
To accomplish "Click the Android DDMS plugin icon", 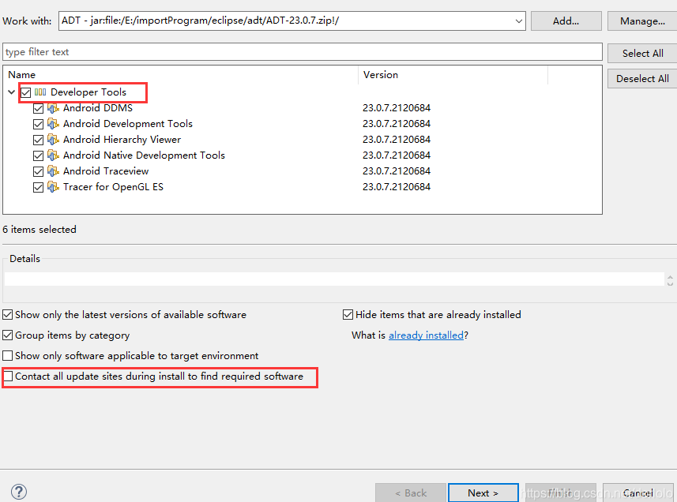I will point(53,108).
